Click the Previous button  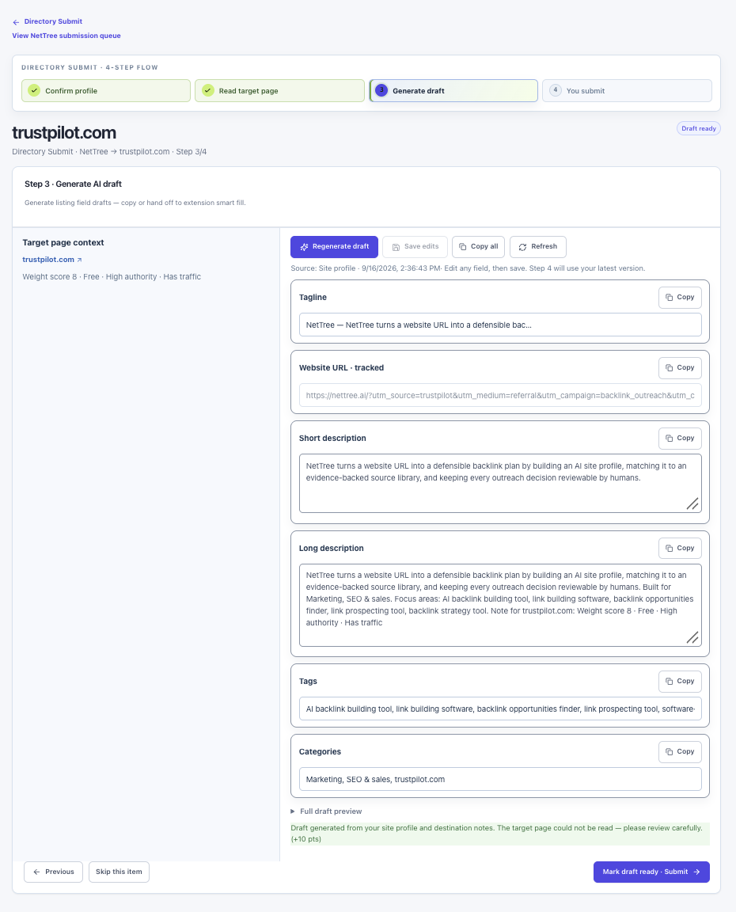[54, 872]
